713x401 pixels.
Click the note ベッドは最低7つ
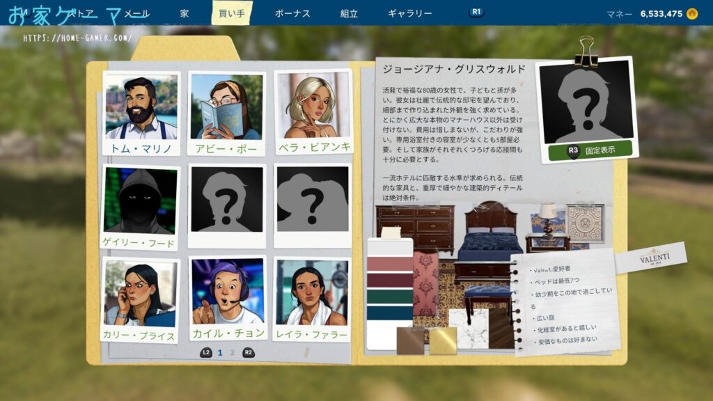556,281
